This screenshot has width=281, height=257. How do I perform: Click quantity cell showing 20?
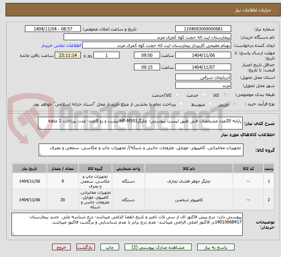(63, 200)
